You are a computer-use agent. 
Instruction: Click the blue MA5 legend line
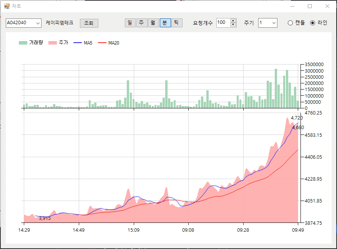pyautogui.click(x=78, y=43)
